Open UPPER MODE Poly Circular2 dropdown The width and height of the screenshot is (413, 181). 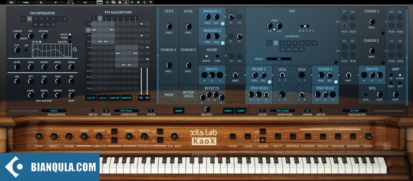283,111
